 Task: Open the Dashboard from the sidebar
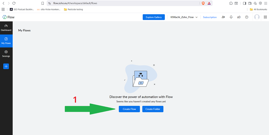(6, 28)
